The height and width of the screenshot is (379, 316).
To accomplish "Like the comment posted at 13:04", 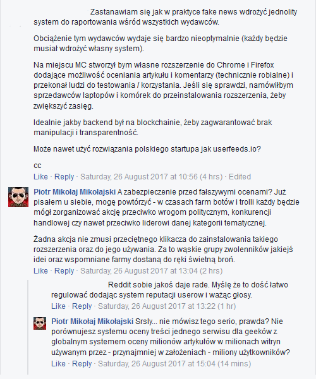I will tap(40, 271).
